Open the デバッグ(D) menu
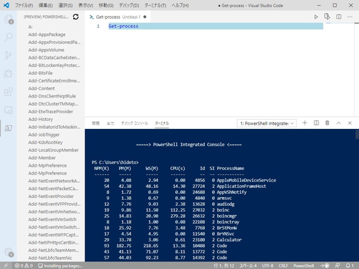359x269 pixels. 129,5
